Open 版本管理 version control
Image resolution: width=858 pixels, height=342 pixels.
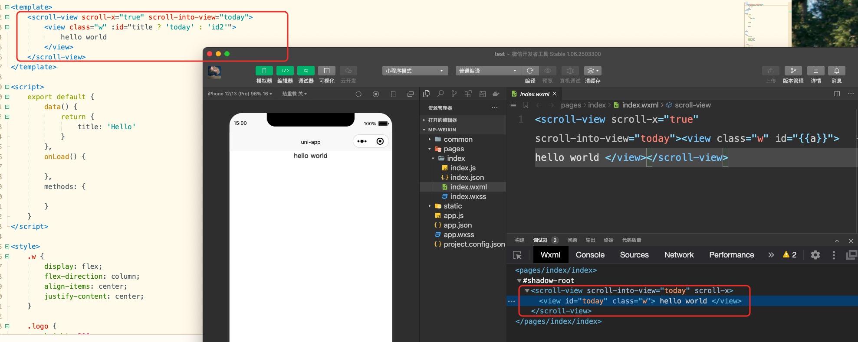793,71
